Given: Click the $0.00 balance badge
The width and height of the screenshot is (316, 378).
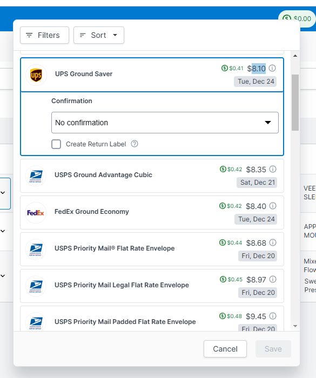Looking at the screenshot, I should [297, 18].
